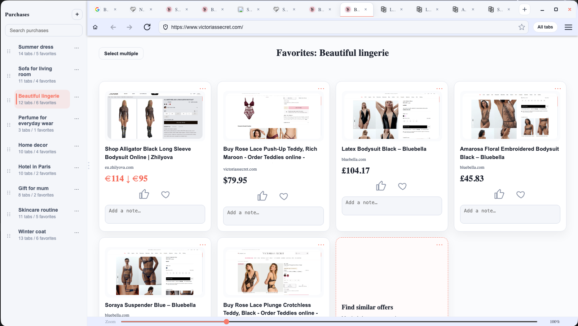This screenshot has height=326, width=578.
Task: Adjust the zoom slider handle
Action: coord(226,322)
